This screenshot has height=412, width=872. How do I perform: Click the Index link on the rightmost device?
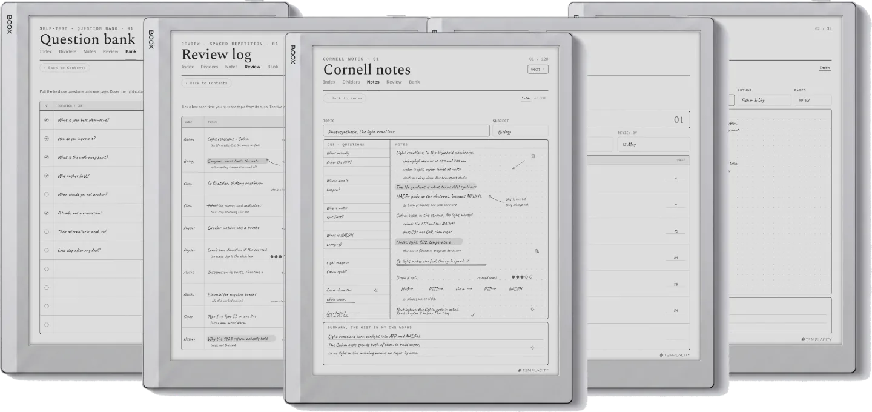[825, 68]
